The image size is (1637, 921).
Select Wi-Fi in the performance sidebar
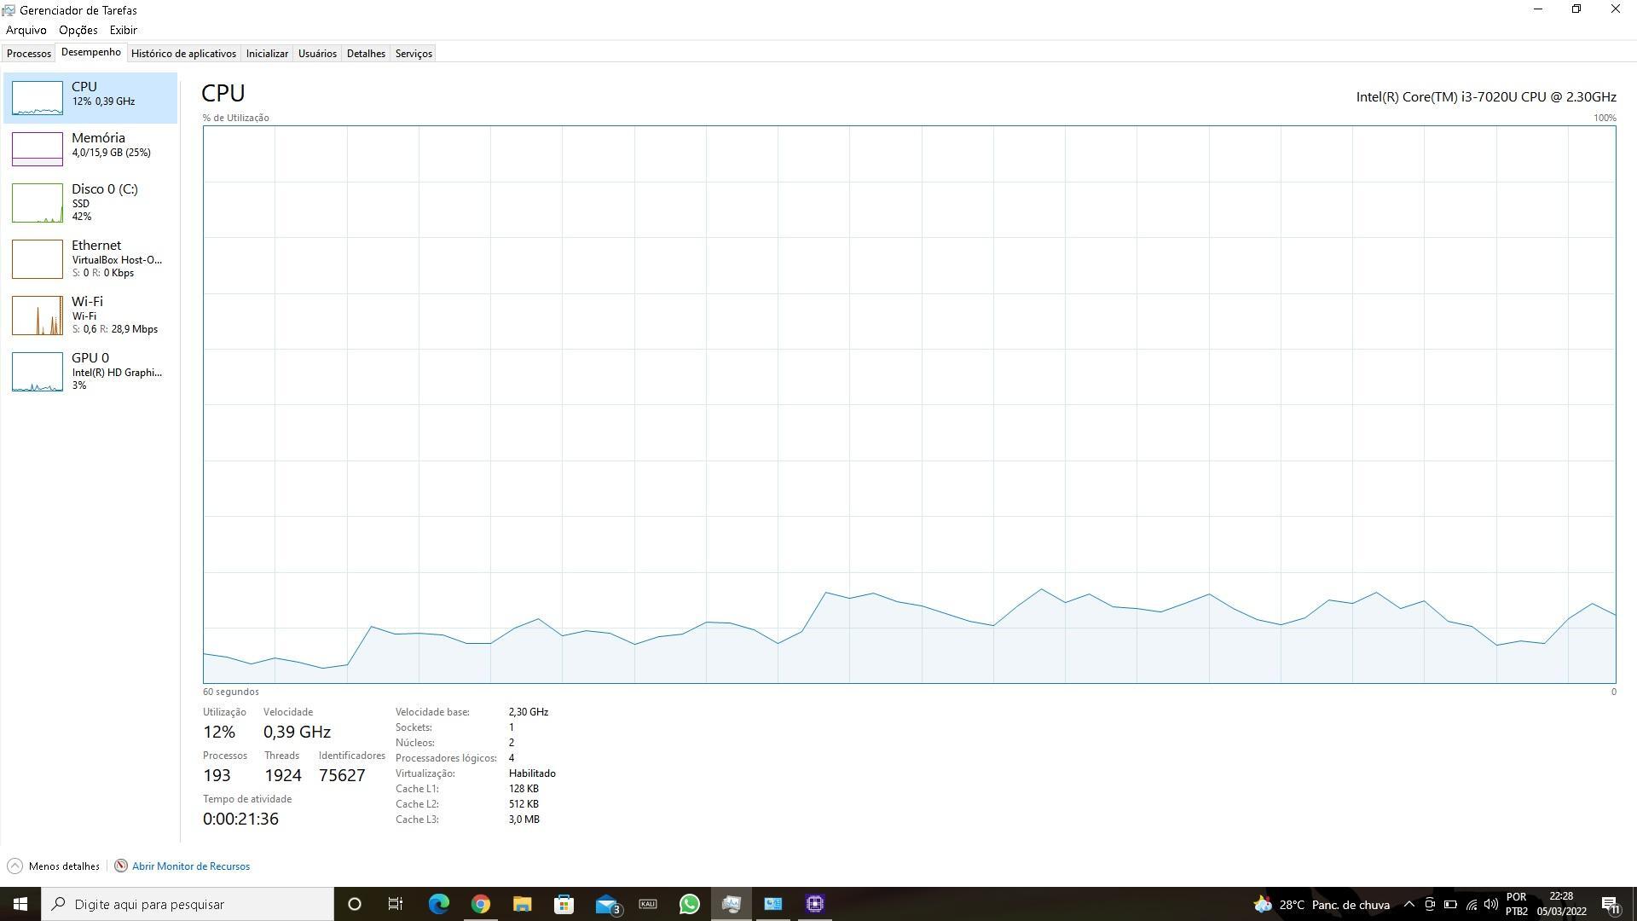[90, 315]
